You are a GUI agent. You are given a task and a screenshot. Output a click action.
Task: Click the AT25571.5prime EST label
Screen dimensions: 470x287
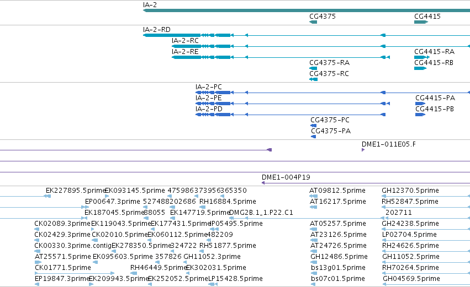(63, 257)
